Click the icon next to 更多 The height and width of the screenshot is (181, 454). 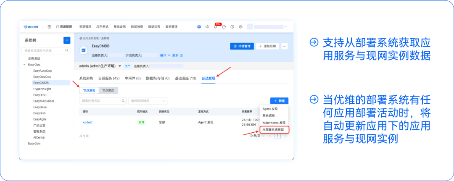[181, 55]
